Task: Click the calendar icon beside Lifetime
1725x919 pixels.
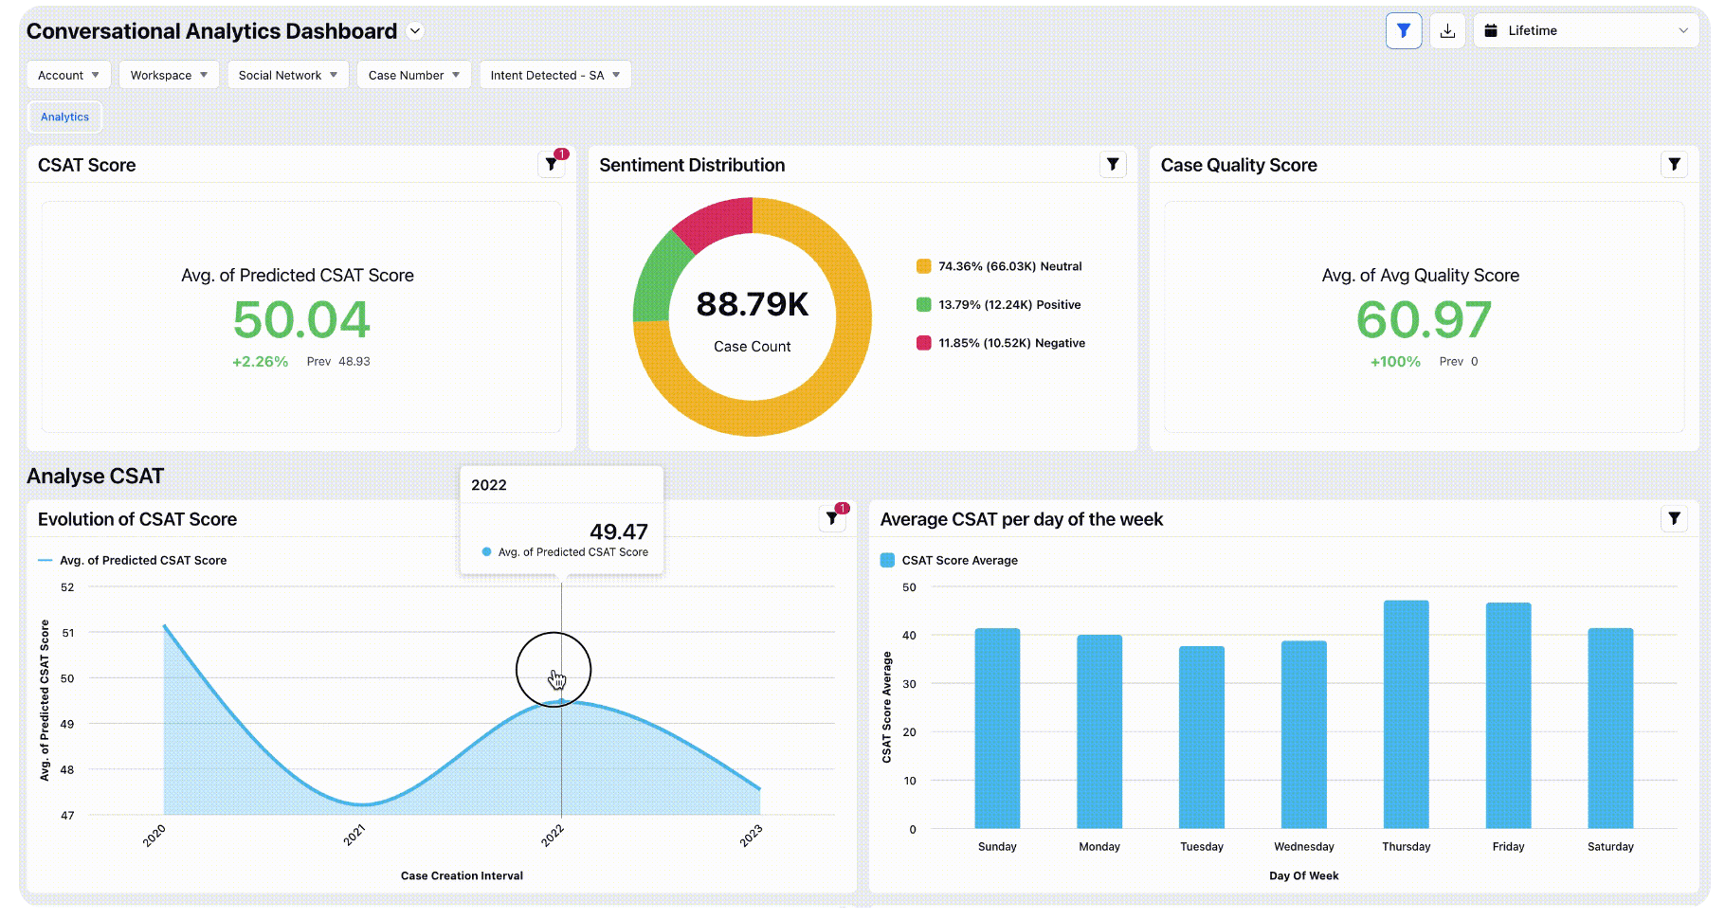Action: click(1491, 31)
